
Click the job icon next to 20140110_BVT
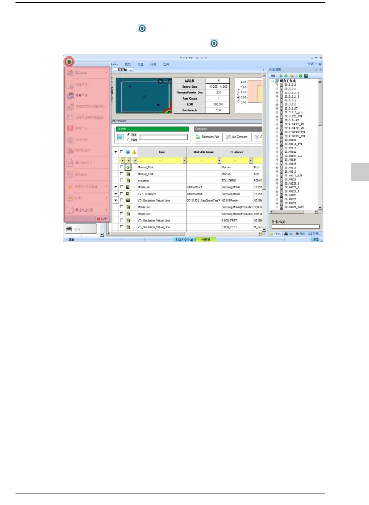coord(281,144)
